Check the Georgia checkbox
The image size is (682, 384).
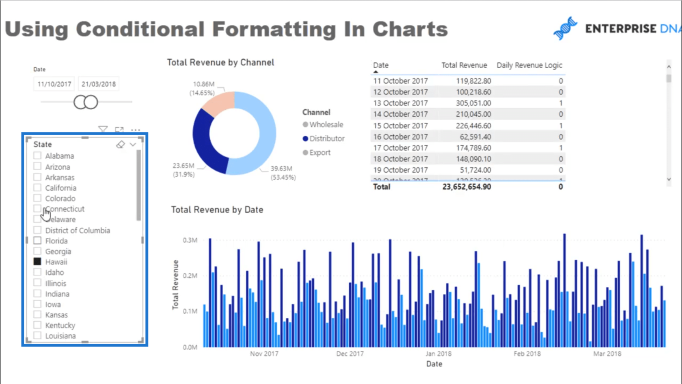tap(37, 251)
